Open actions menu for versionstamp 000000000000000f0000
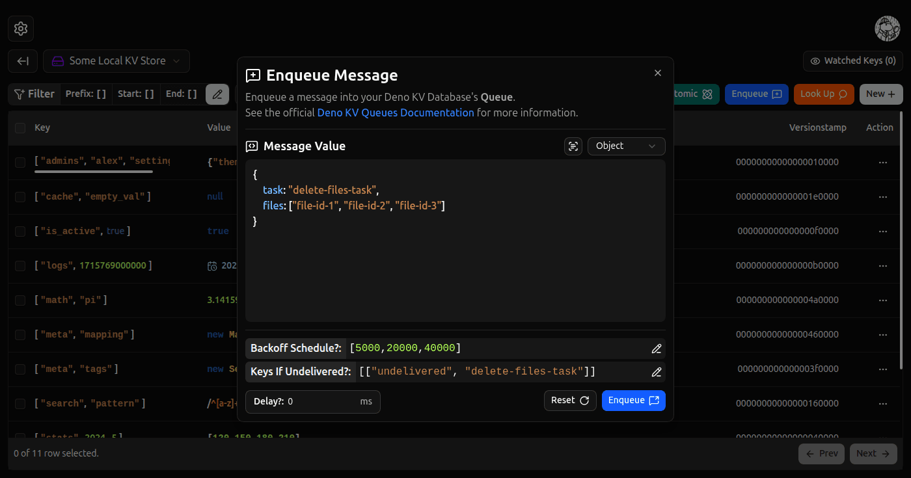Viewport: 911px width, 478px height. [x=883, y=231]
